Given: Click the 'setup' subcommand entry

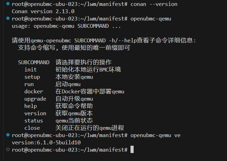Looking at the screenshot, I should [32, 77].
